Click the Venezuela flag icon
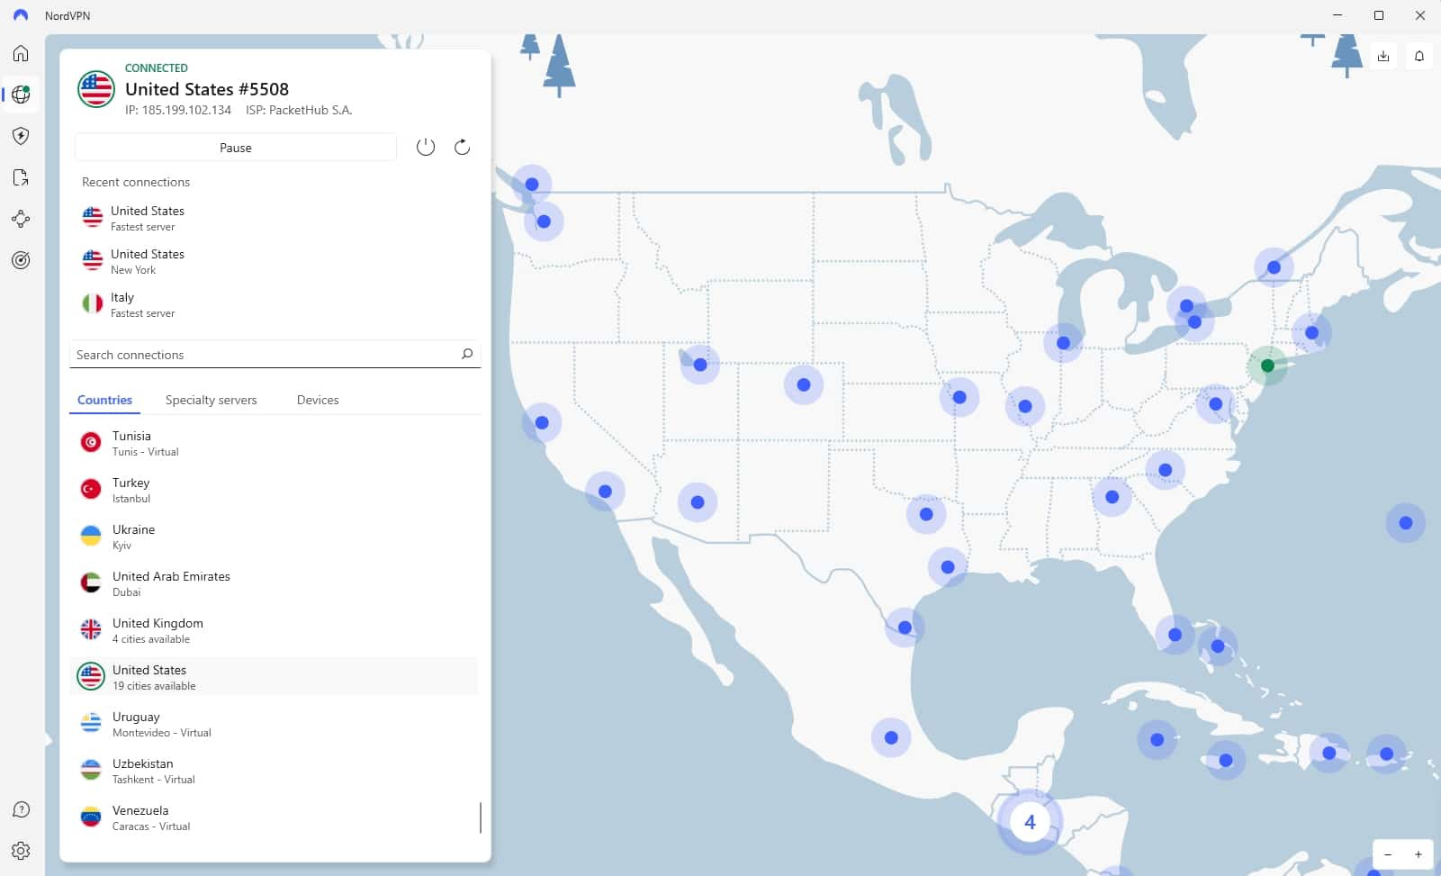This screenshot has height=876, width=1441. point(91,817)
